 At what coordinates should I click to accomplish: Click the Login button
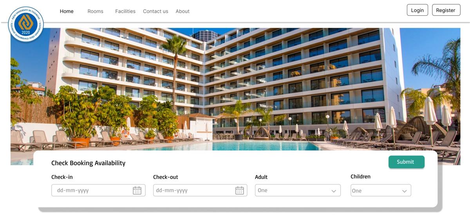click(418, 10)
